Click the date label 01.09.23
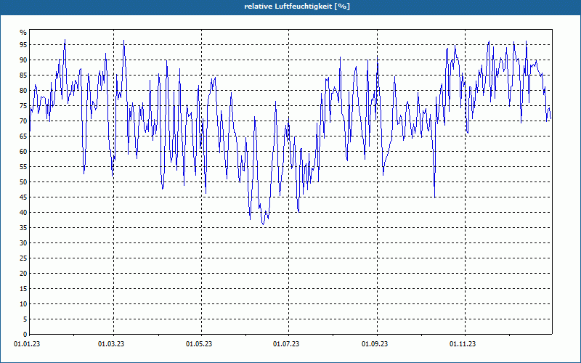This screenshot has width=581, height=363. (375, 344)
